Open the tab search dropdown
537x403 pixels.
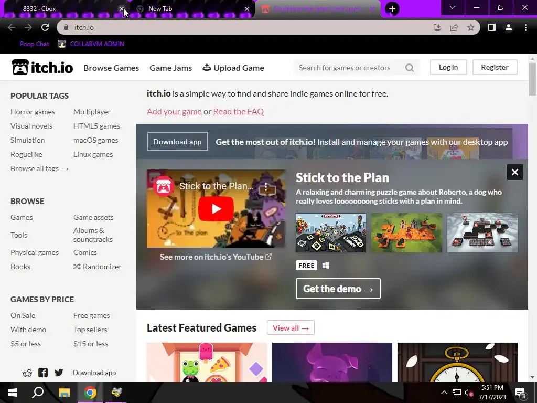pyautogui.click(x=453, y=8)
